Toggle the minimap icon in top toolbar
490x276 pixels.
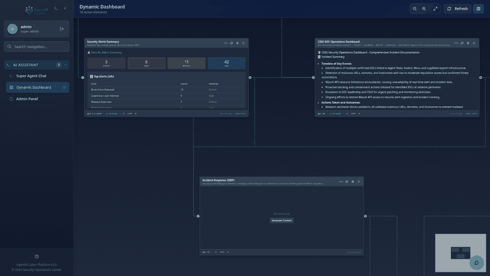[478, 9]
